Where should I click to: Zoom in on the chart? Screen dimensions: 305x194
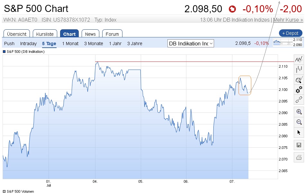coord(299,112)
